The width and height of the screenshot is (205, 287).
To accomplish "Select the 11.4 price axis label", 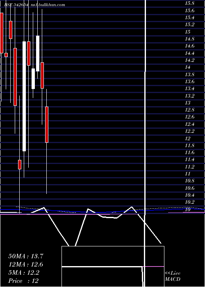I will click(x=189, y=159).
